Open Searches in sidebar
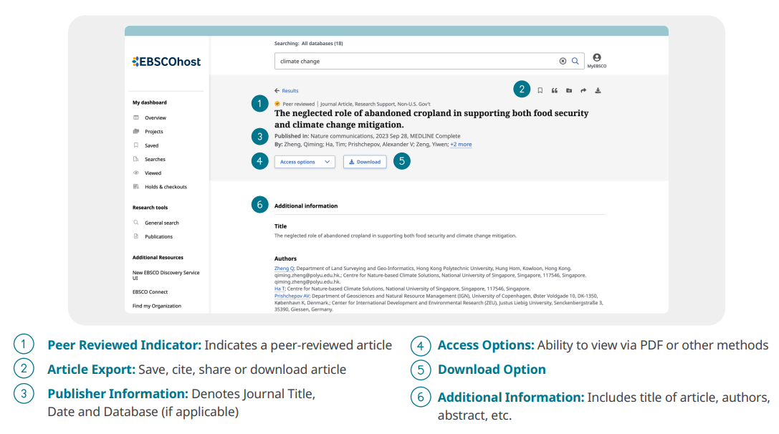This screenshot has height=434, width=779. pos(155,160)
